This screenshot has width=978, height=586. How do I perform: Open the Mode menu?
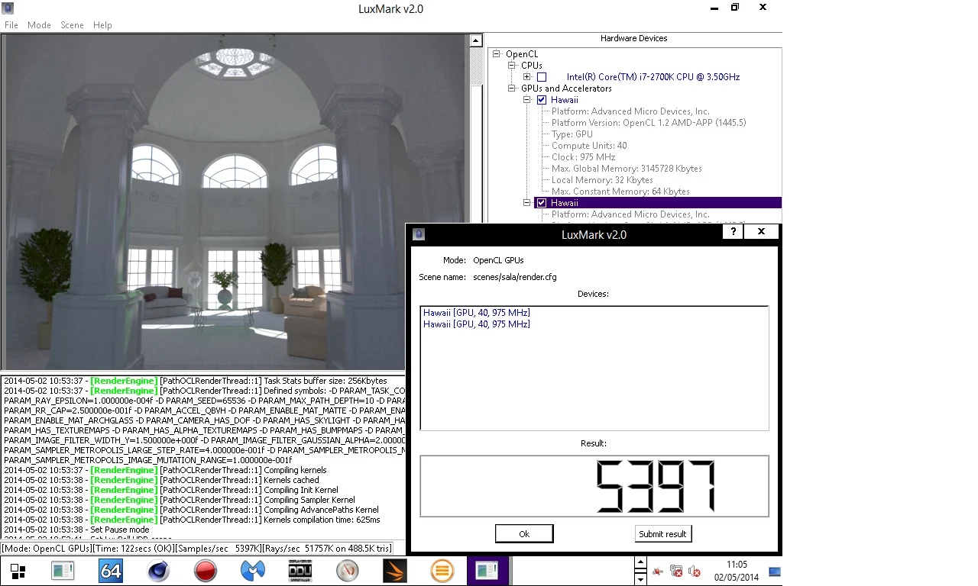click(x=39, y=25)
